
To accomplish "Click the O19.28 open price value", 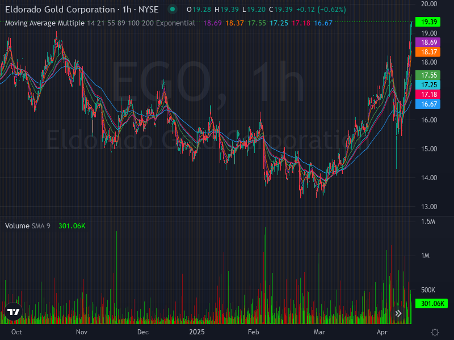I will (199, 10).
